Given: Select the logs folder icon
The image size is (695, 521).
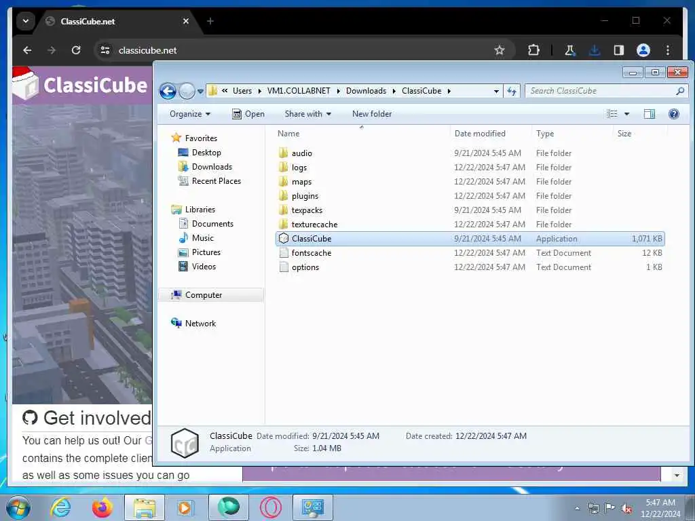Looking at the screenshot, I should click(284, 167).
